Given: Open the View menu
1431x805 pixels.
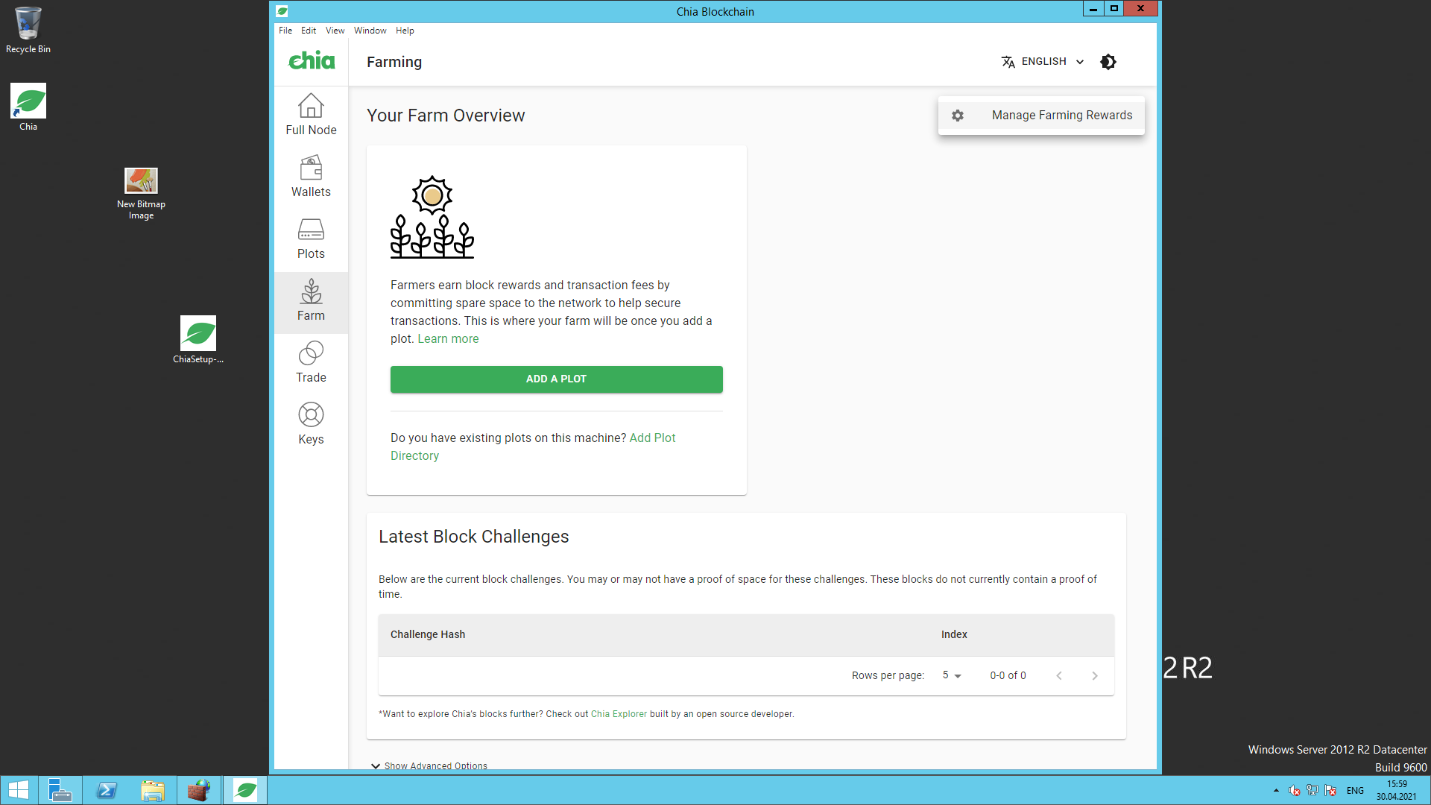Looking at the screenshot, I should [335, 31].
